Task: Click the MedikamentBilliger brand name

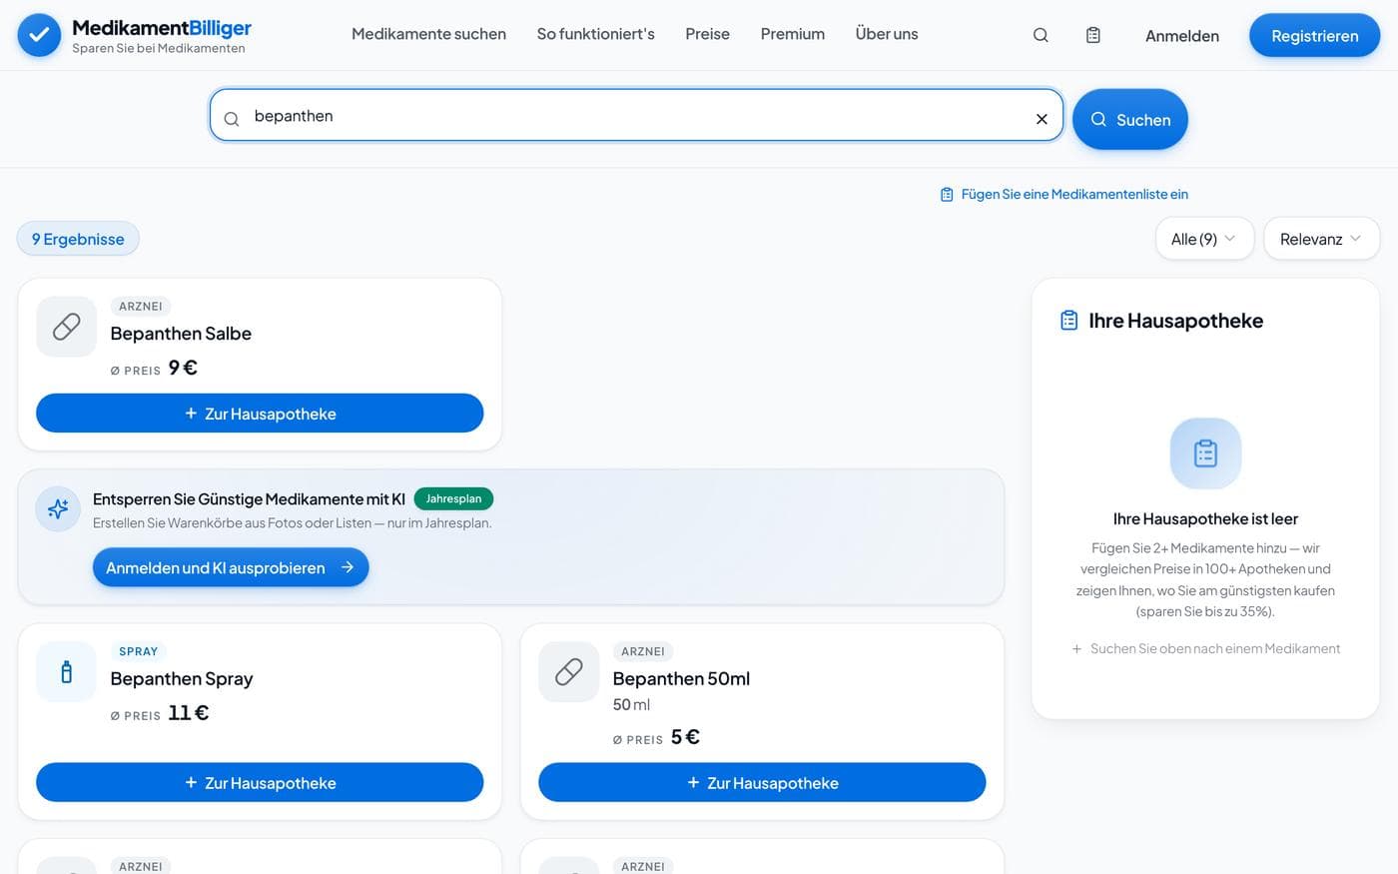Action: coord(162,27)
